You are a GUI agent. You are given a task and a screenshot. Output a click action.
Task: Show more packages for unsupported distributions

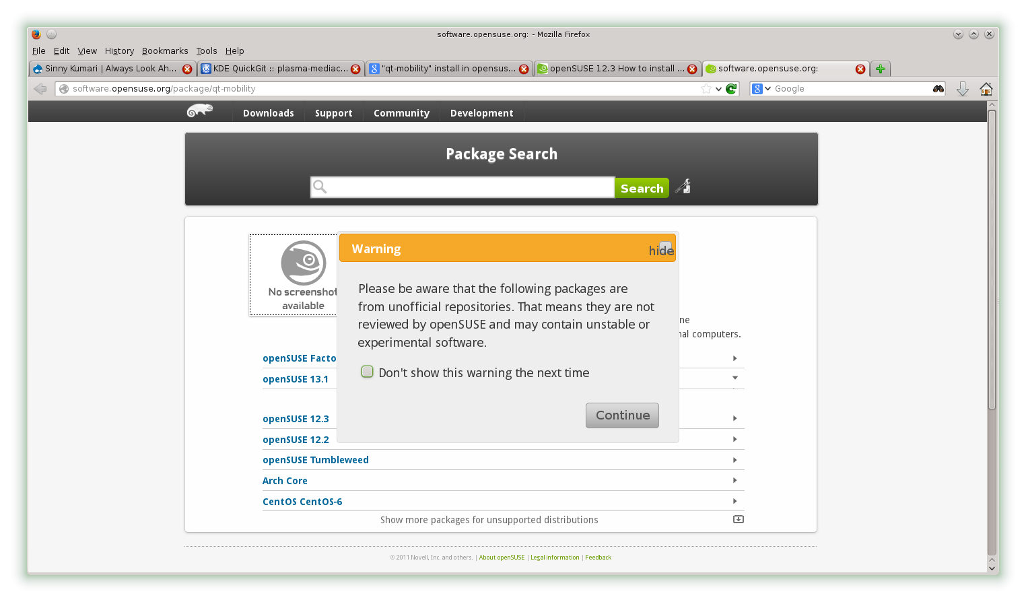pos(489,520)
